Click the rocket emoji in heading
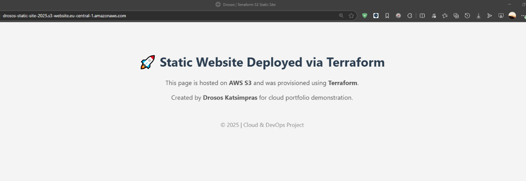 pyautogui.click(x=147, y=63)
